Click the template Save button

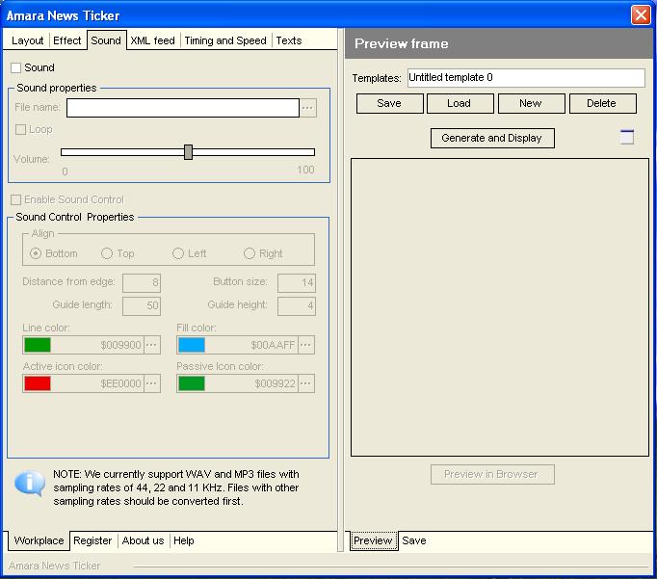tap(389, 103)
